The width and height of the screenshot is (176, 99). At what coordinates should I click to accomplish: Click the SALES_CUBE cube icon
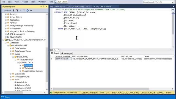pos(15,57)
